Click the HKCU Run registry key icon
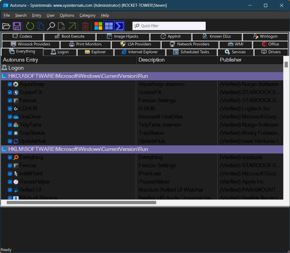The image size is (290, 253). tap(4, 76)
